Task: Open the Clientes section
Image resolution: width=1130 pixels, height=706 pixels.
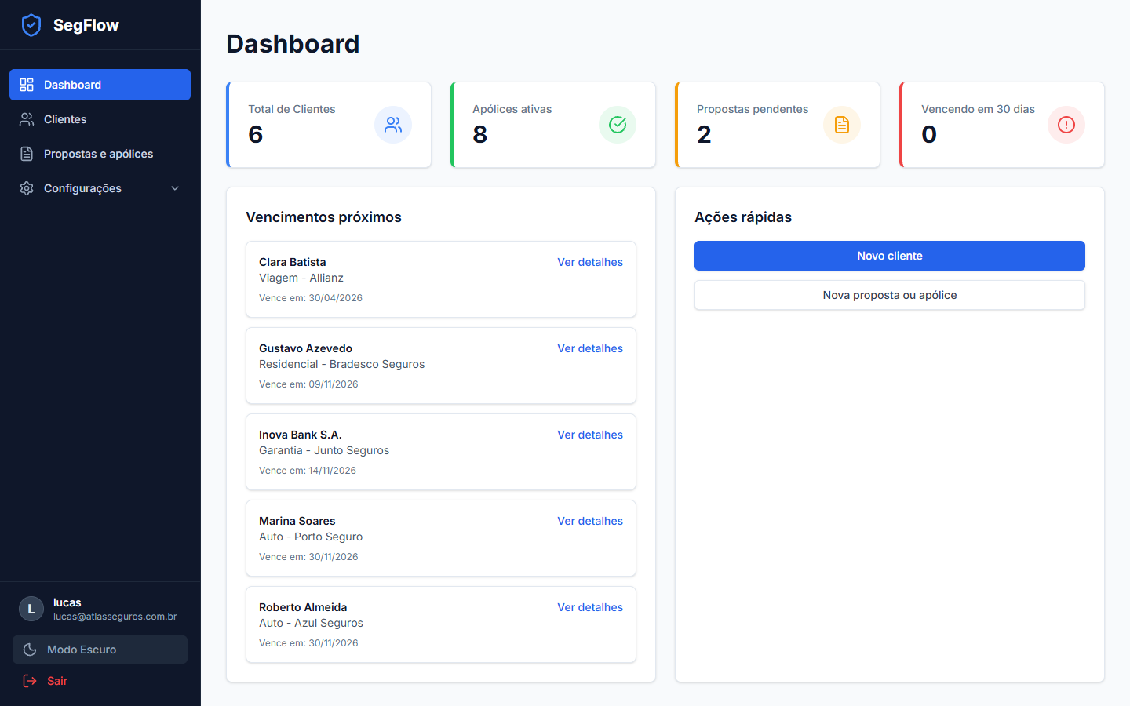Action: [x=66, y=118]
